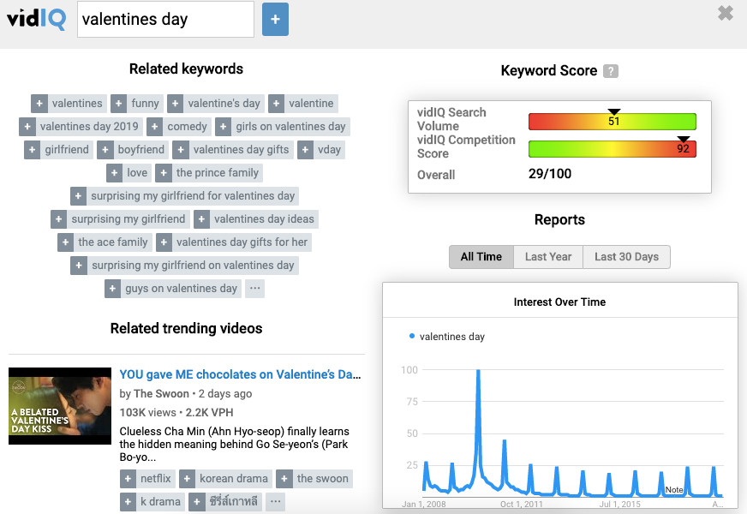Add the 'valentine's day' keyword plus icon
This screenshot has height=514, width=747.
coord(175,104)
